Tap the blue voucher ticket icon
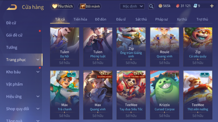 195,6
